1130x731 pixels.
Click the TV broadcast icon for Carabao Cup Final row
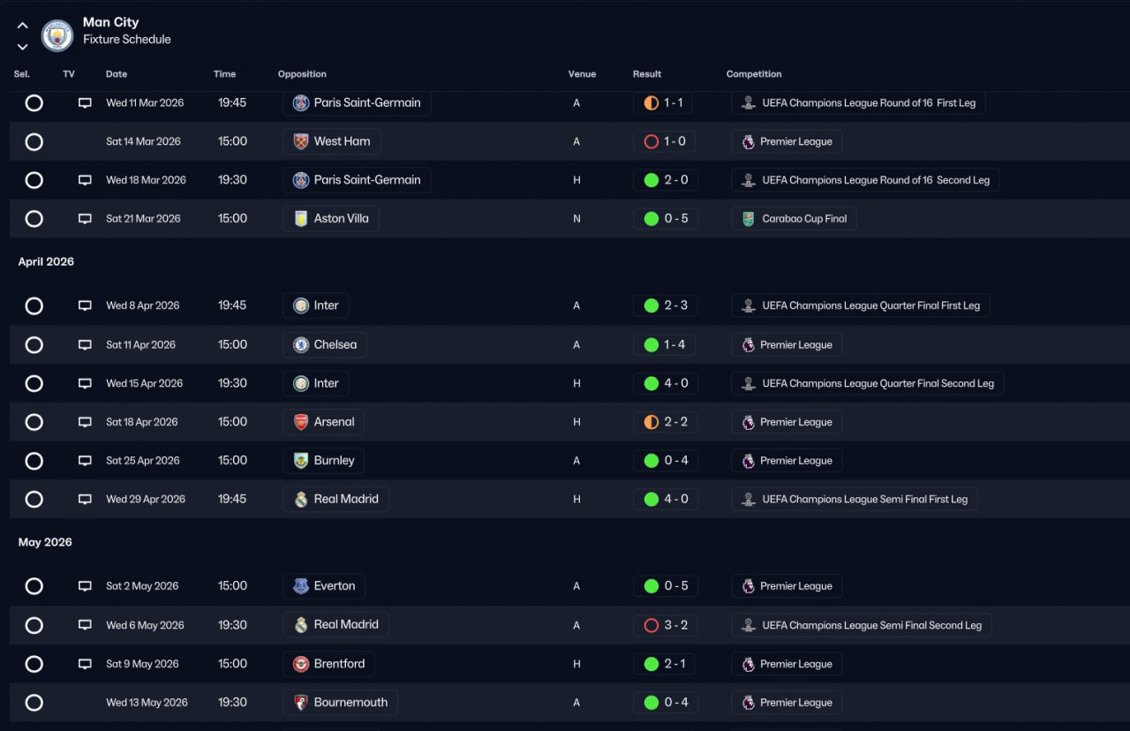(x=85, y=218)
